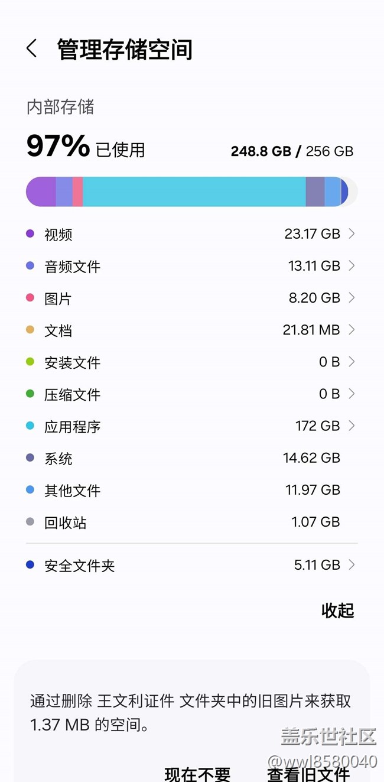The width and height of the screenshot is (384, 782).
Task: Expand the 应用程序 row chevron
Action: [352, 426]
